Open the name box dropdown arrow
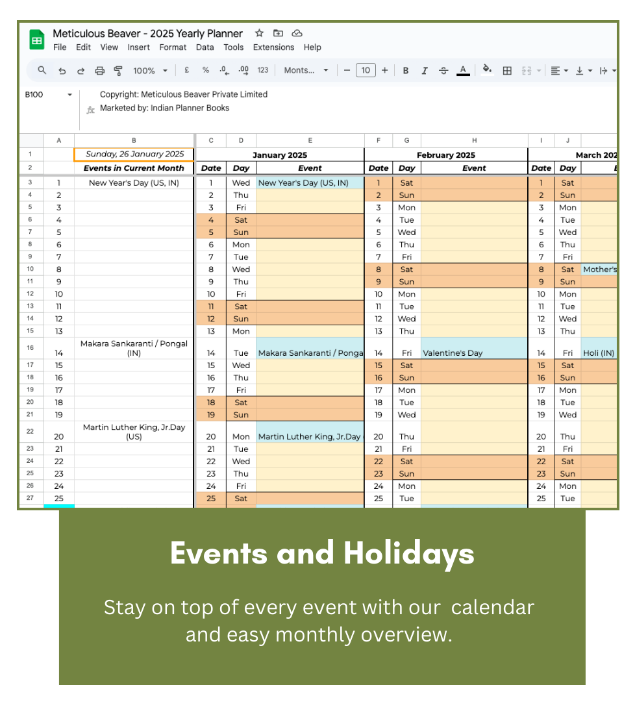This screenshot has width=635, height=709. [x=69, y=95]
